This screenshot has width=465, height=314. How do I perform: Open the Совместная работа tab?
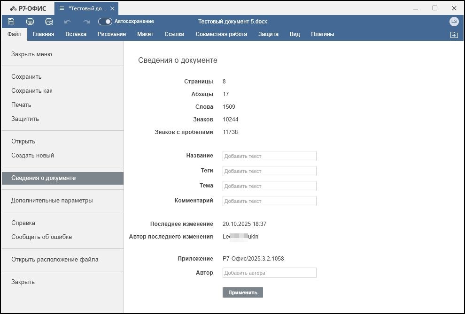(x=221, y=34)
